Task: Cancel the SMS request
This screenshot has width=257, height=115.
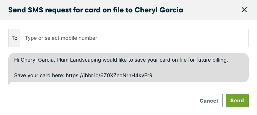Action: [x=209, y=101]
